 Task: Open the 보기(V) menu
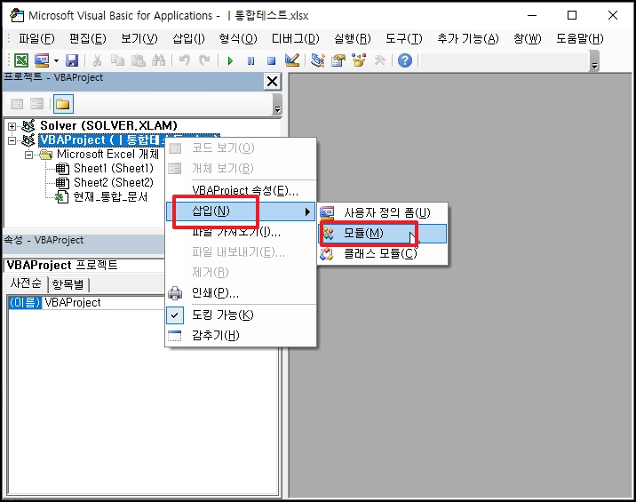pos(139,38)
